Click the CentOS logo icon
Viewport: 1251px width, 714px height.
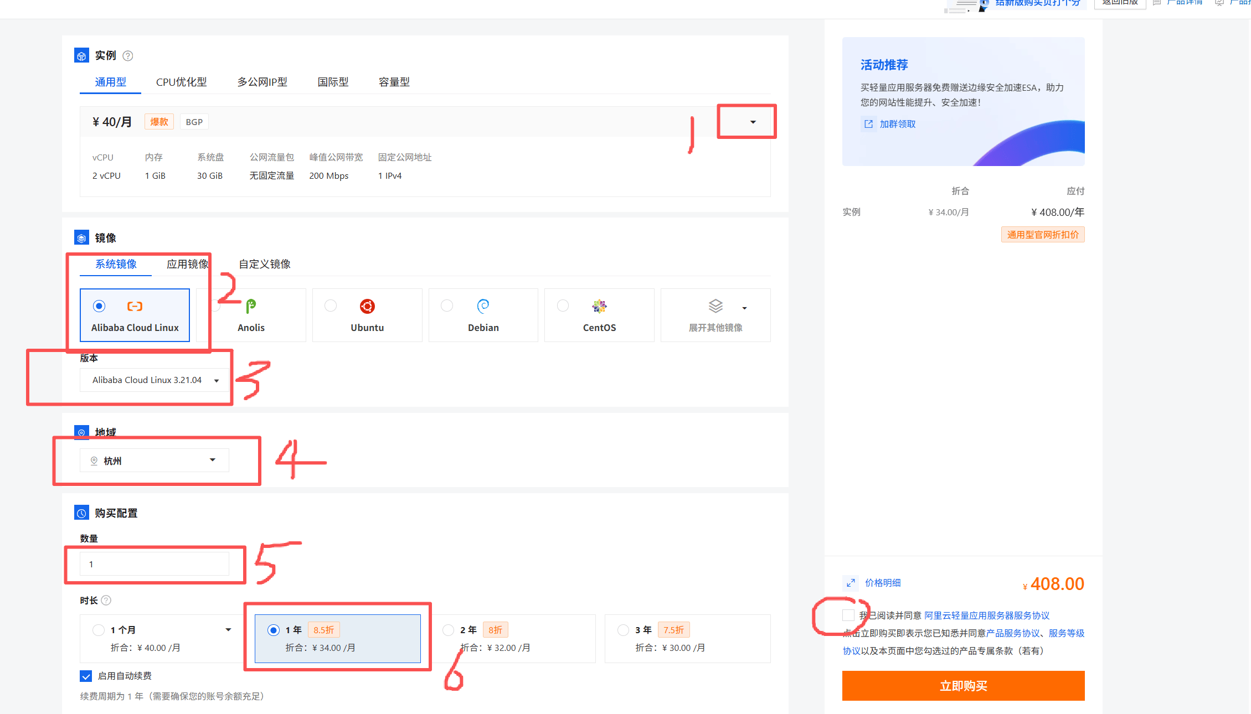tap(599, 306)
